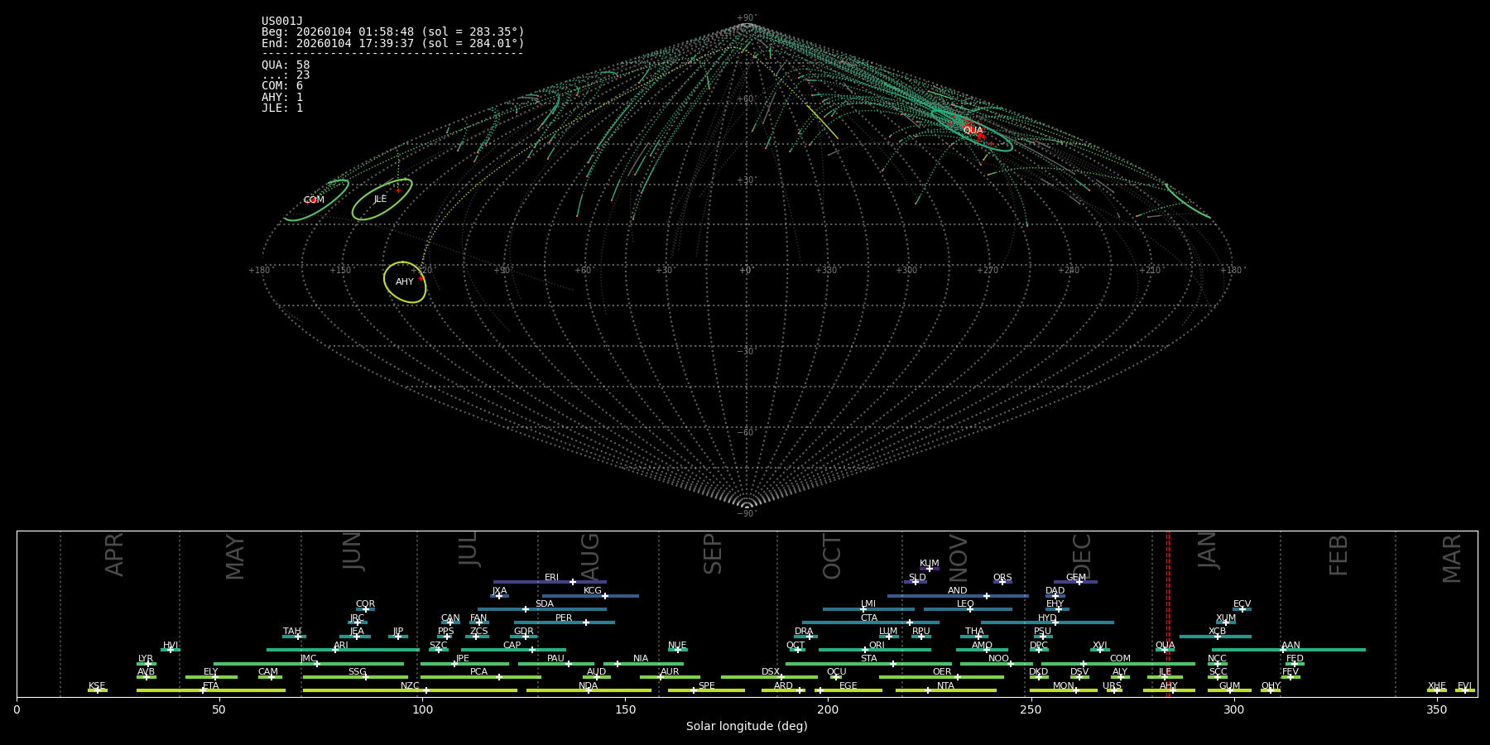This screenshot has width=1490, height=745.
Task: Click the station ID text US001J
Action: [282, 22]
